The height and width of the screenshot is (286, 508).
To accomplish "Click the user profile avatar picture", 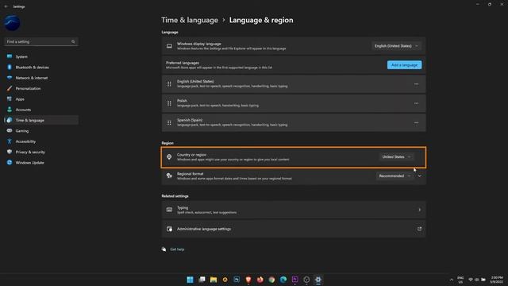I will (12, 23).
